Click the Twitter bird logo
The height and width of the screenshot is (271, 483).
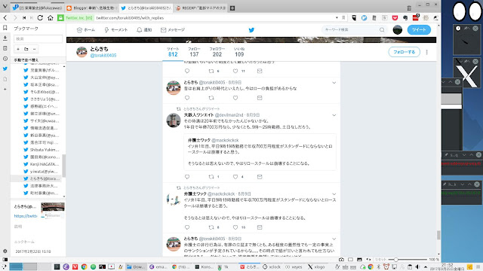[x=251, y=30]
